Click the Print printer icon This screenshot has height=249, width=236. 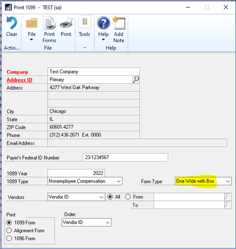pos(66,23)
